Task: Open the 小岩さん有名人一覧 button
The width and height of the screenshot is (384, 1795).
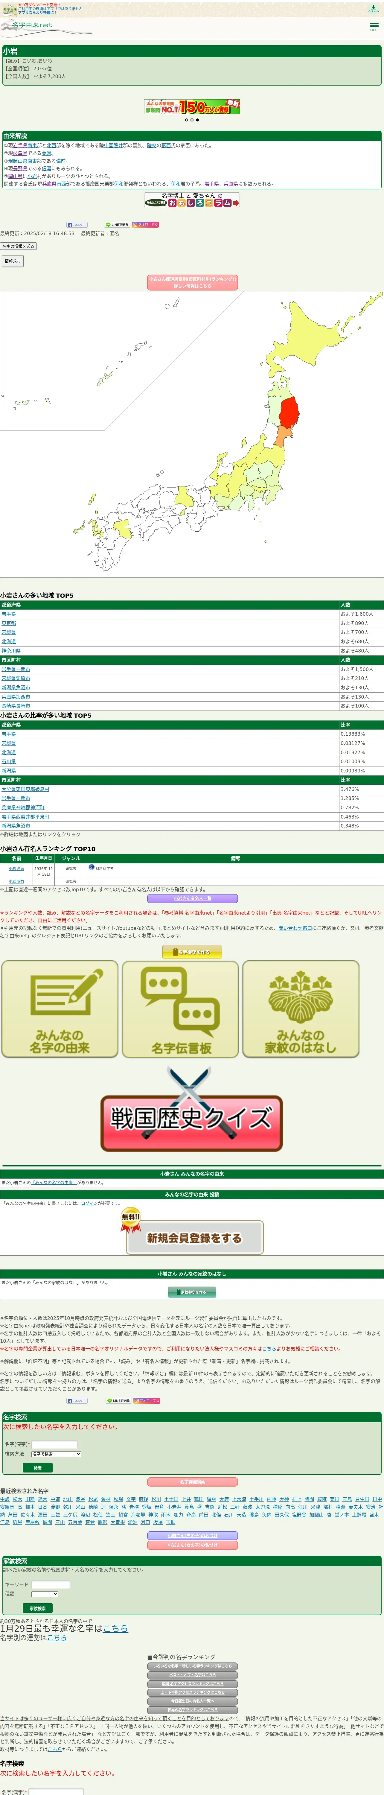Action: coord(192,899)
